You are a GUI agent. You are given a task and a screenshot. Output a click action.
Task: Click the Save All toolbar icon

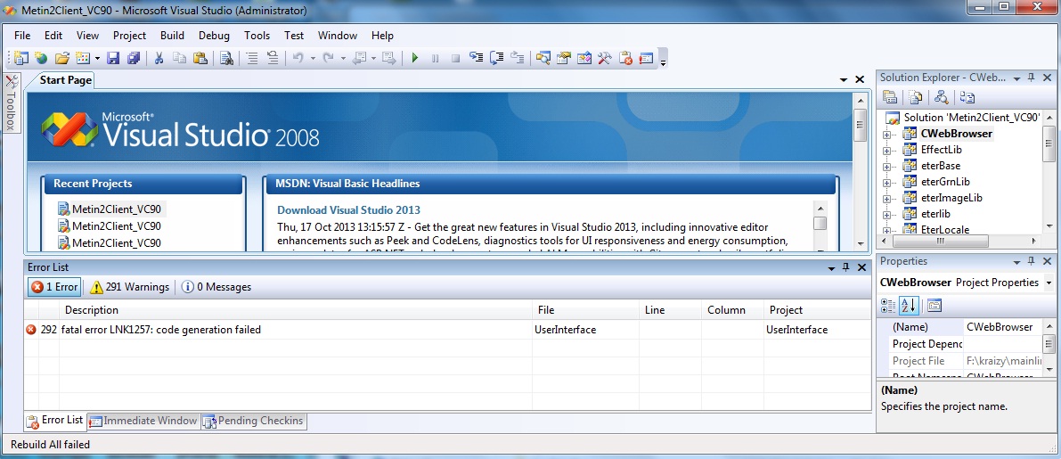pos(134,58)
